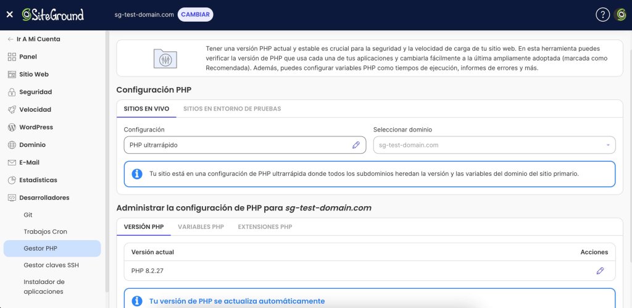The height and width of the screenshot is (308, 632).
Task: Click the info icon beside auto-update notice
Action: point(137,301)
